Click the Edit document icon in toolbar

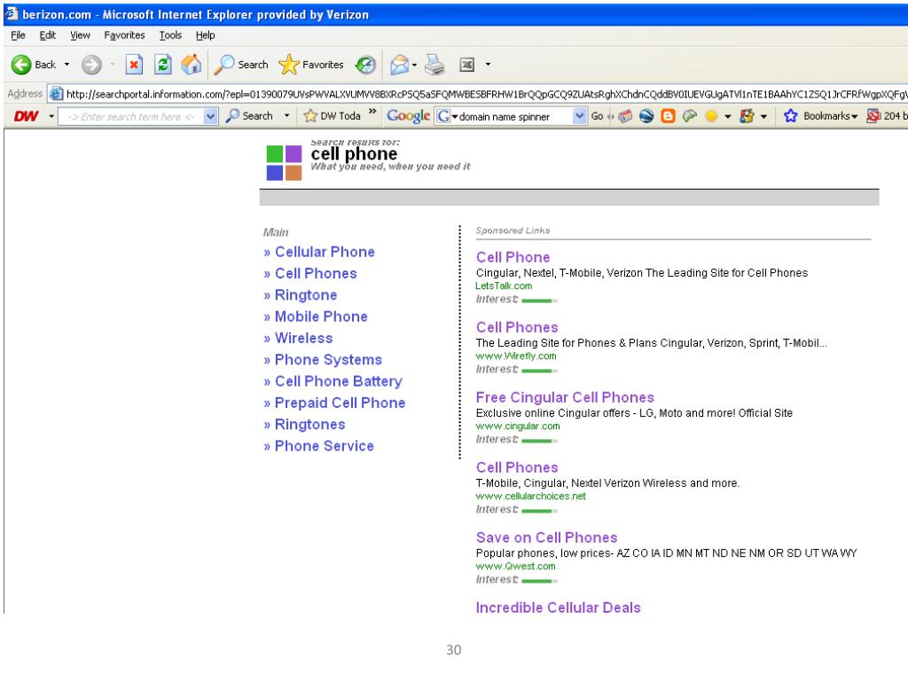466,65
